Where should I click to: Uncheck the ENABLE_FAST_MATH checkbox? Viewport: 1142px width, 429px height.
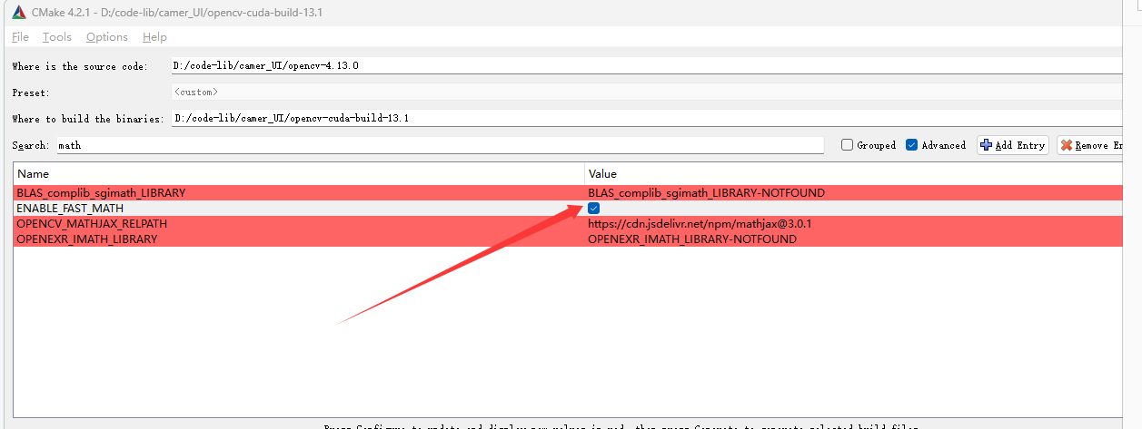click(594, 209)
